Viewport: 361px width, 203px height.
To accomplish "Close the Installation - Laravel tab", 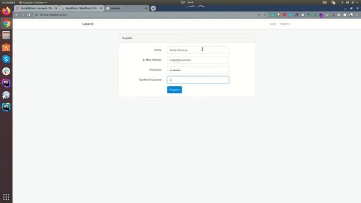I will tap(56, 8).
